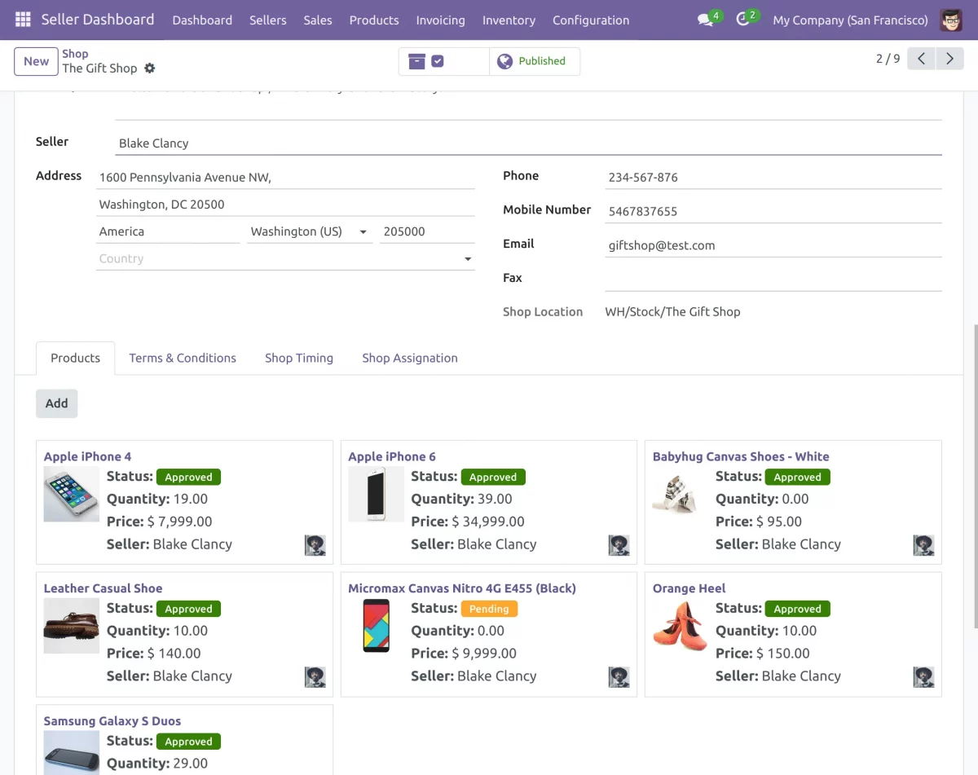
Task: Switch to the Terms & Conditions tab
Action: 183,358
